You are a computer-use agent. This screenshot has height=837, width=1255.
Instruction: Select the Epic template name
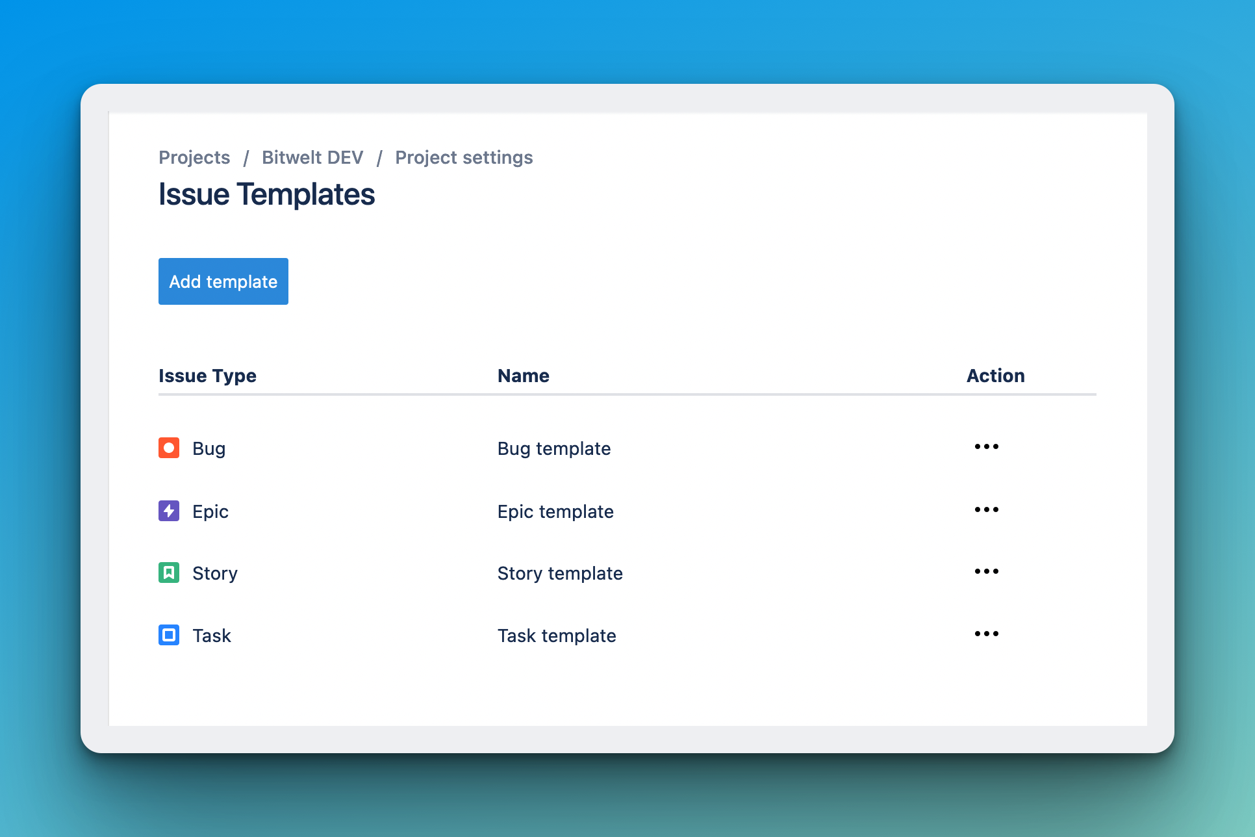[x=555, y=511]
